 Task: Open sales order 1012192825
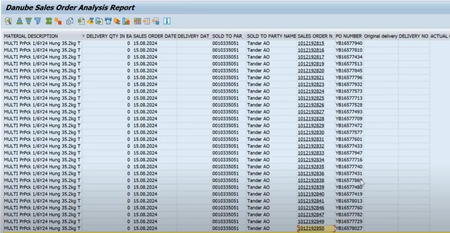click(x=311, y=98)
